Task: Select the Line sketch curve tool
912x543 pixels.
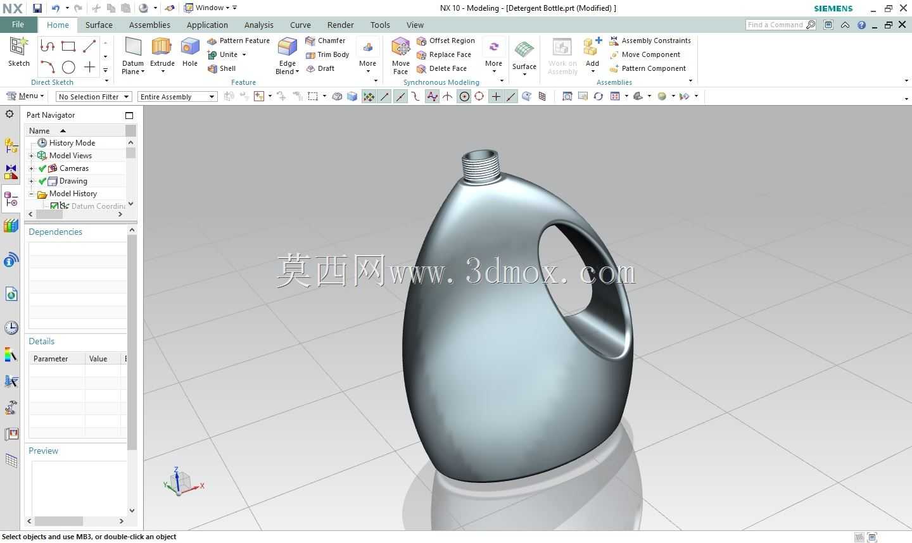Action: 89,46
